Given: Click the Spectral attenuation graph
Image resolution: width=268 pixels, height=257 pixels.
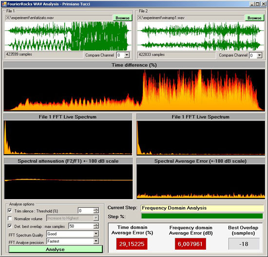Looking at the screenshot, I should [x=68, y=182].
